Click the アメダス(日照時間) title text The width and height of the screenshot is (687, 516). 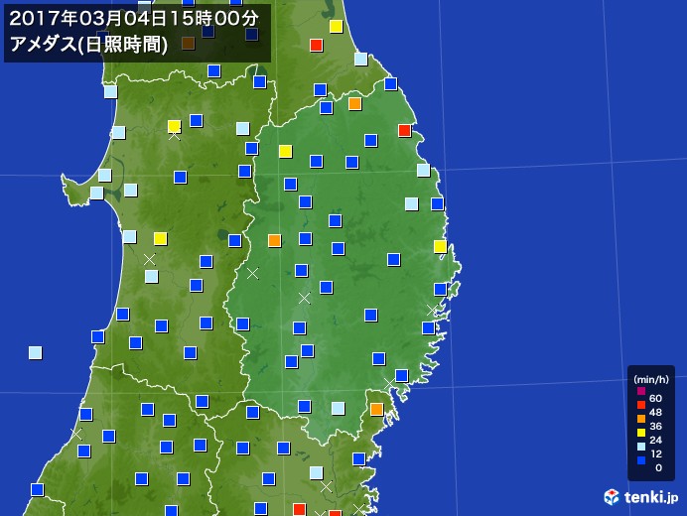click(x=88, y=45)
